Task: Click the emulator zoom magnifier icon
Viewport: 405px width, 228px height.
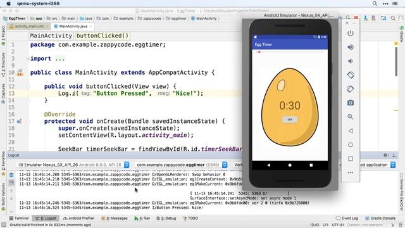Action: 350,117
